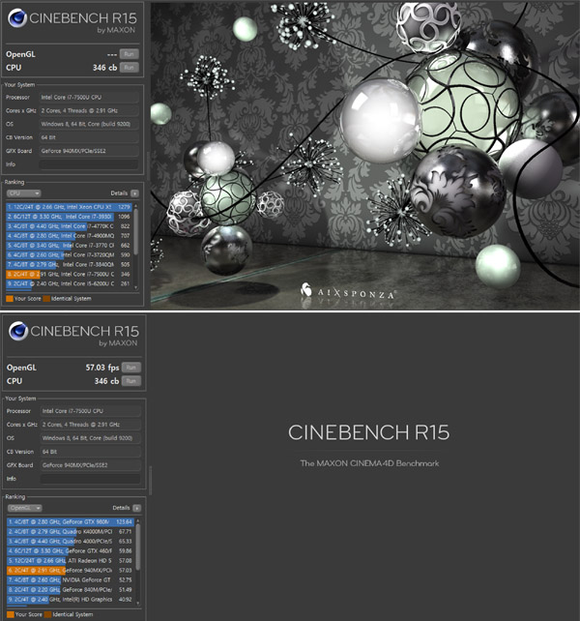Expand Details arrow beside the CPU ranking dropdown
This screenshot has width=580, height=621.
coord(134,193)
